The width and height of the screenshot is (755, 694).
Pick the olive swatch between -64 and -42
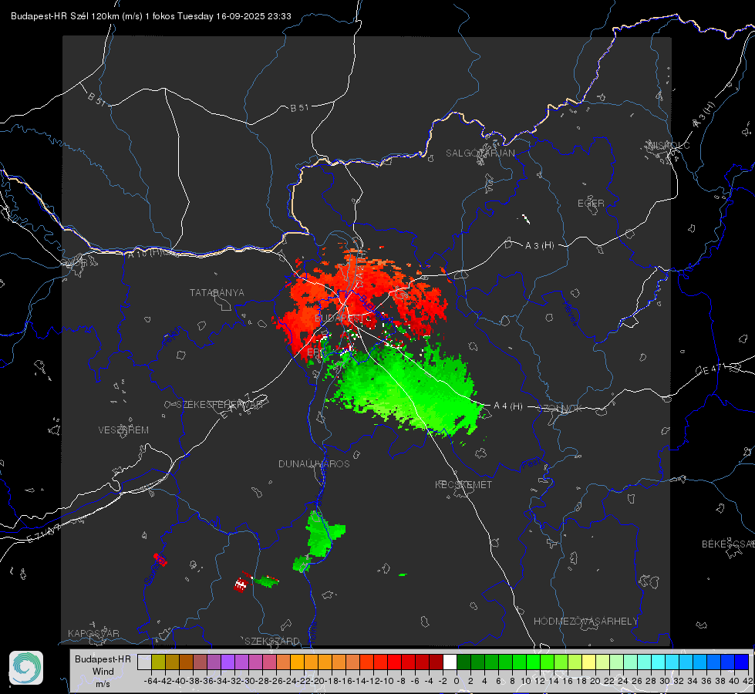tap(158, 662)
